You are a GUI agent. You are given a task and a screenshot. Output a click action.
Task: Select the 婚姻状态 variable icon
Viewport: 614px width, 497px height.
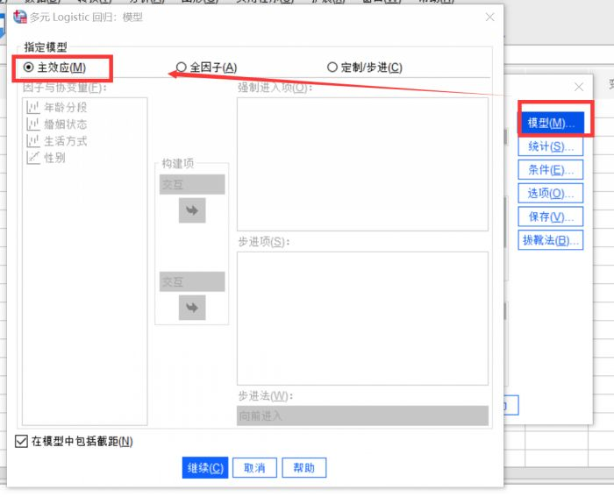pyautogui.click(x=33, y=124)
